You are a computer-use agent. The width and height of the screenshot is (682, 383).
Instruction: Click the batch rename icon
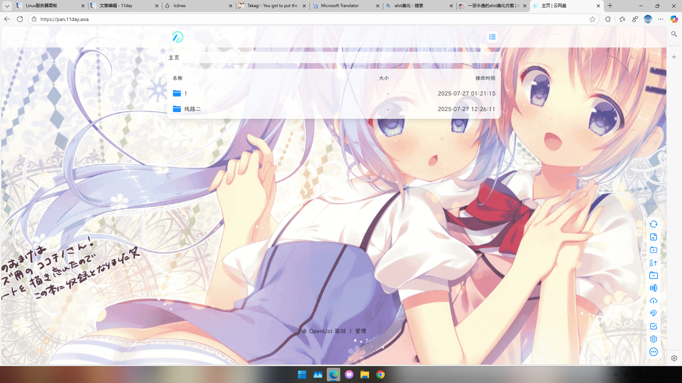(653, 288)
